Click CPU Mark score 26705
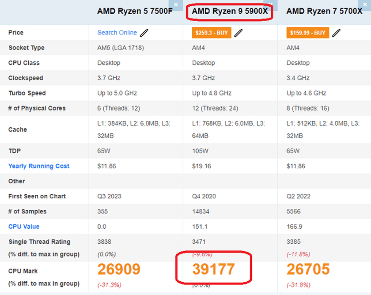The image size is (371, 295). point(308,269)
